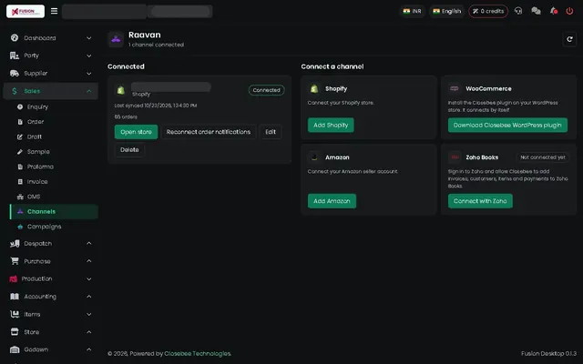Image resolution: width=583 pixels, height=364 pixels.
Task: Click the Zoho Books logo icon
Action: [x=455, y=157]
